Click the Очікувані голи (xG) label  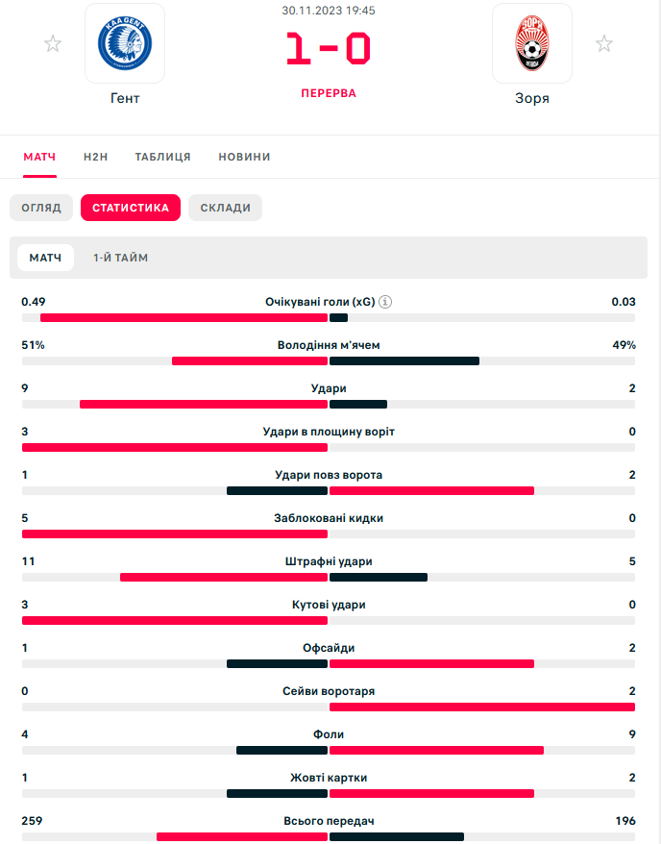[x=320, y=302]
